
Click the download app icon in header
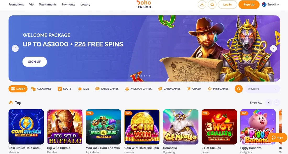pyautogui.click(x=202, y=5)
